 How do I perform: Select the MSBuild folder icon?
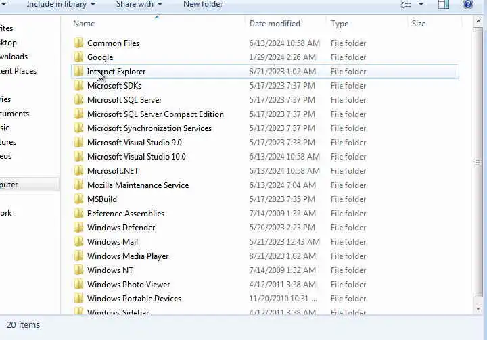pyautogui.click(x=79, y=199)
